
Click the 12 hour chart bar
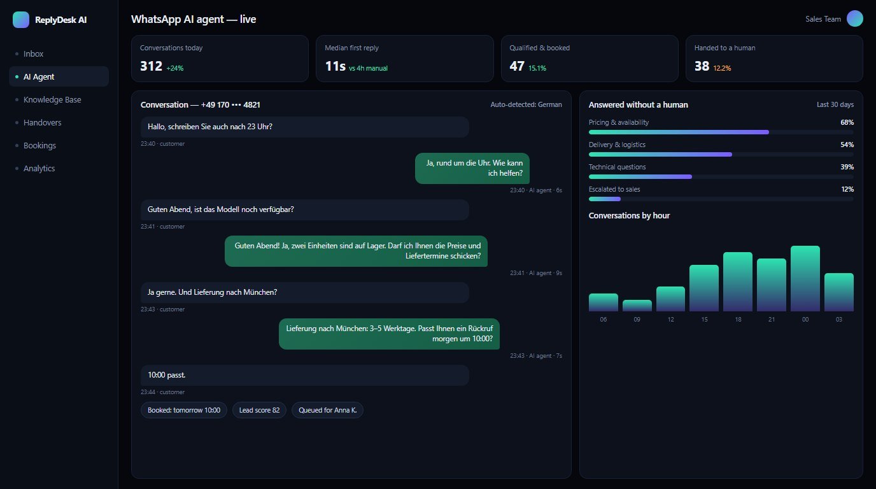pos(671,299)
